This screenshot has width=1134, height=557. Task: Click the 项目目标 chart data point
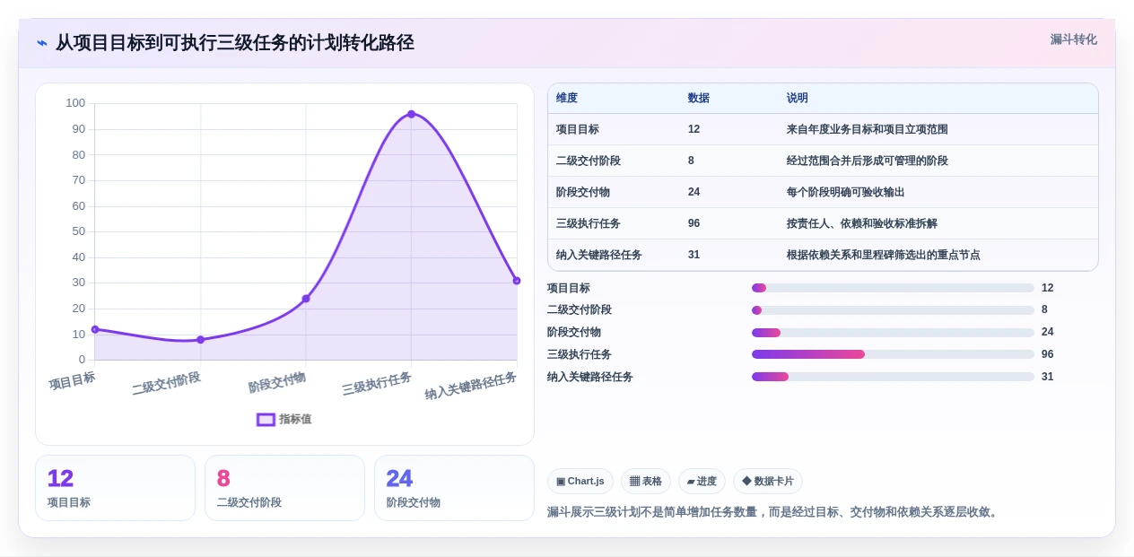click(x=95, y=329)
